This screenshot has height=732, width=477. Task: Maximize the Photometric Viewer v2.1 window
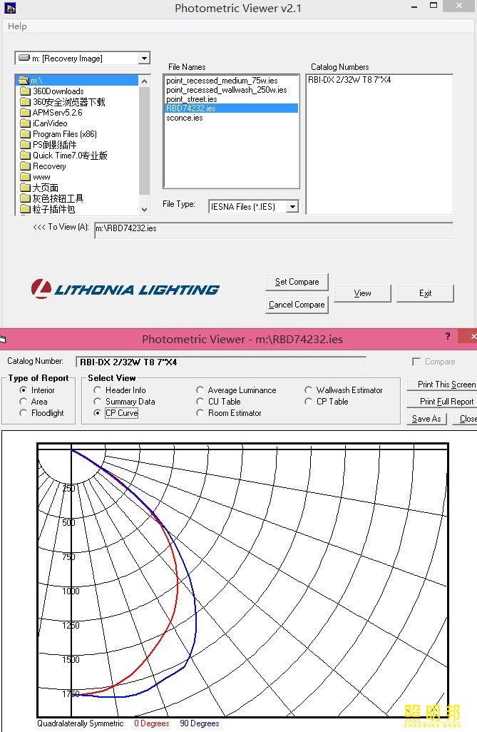(434, 6)
